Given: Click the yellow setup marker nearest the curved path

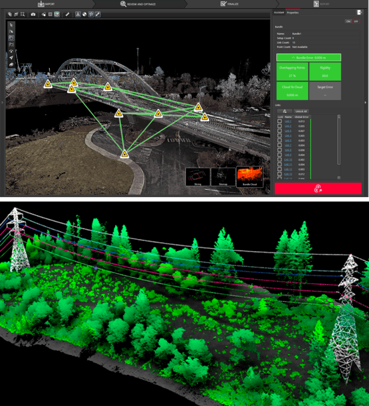Looking at the screenshot, I should tap(125, 154).
